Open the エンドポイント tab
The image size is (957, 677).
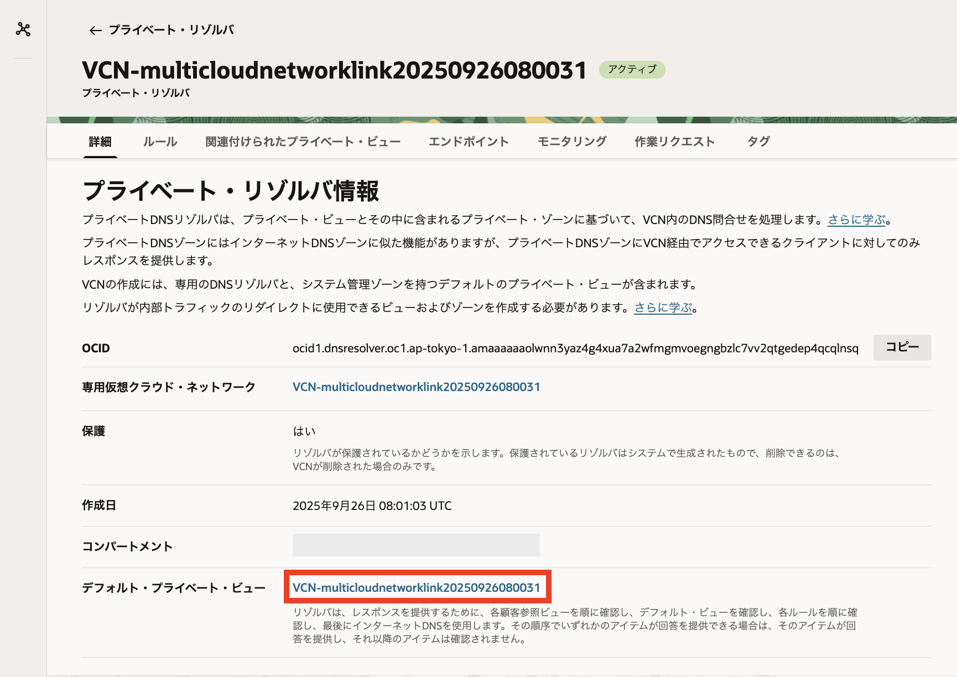(470, 142)
